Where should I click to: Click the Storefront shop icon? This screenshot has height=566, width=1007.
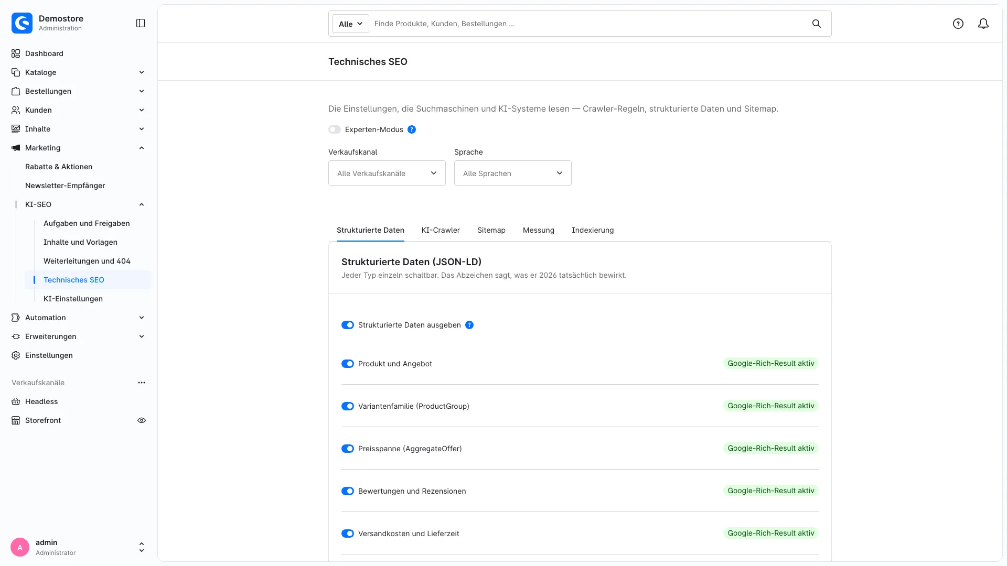coord(16,420)
